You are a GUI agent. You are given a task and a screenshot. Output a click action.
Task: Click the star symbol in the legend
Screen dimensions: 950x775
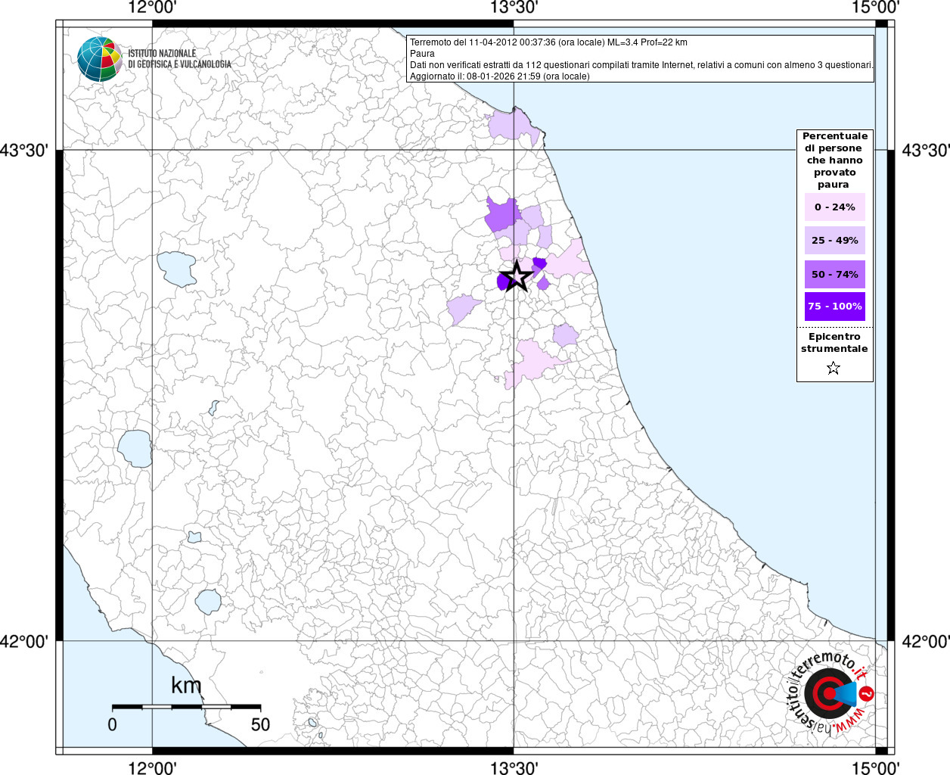[x=834, y=369]
